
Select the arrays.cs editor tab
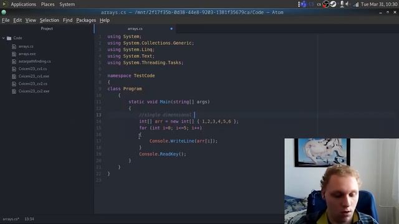pyautogui.click(x=135, y=29)
